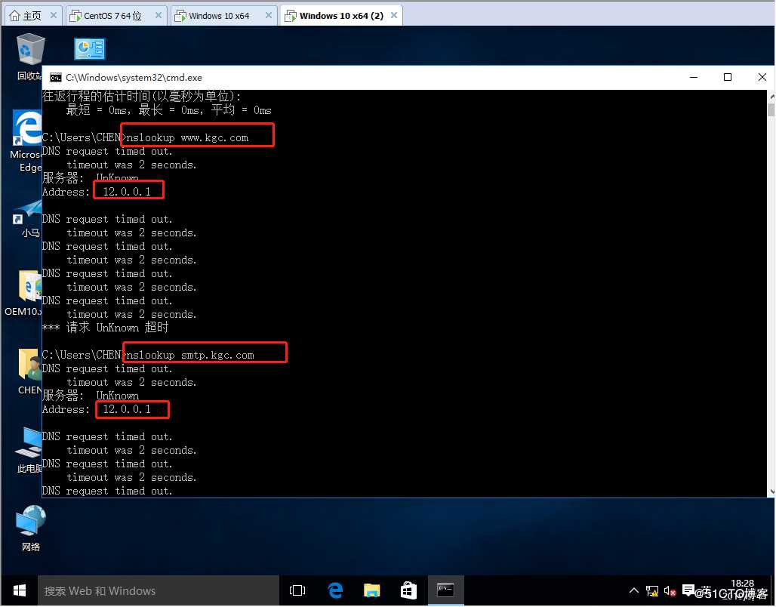Click the cmd vertical scrollbar thumb
The height and width of the screenshot is (607, 776).
point(771,109)
